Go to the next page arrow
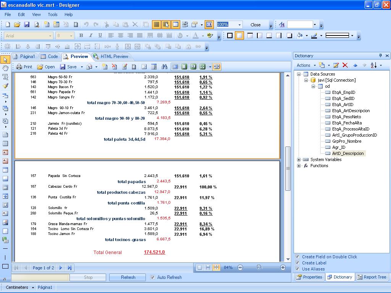Image resolution: width=391 pixels, height=293 pixels. pyautogui.click(x=60, y=268)
